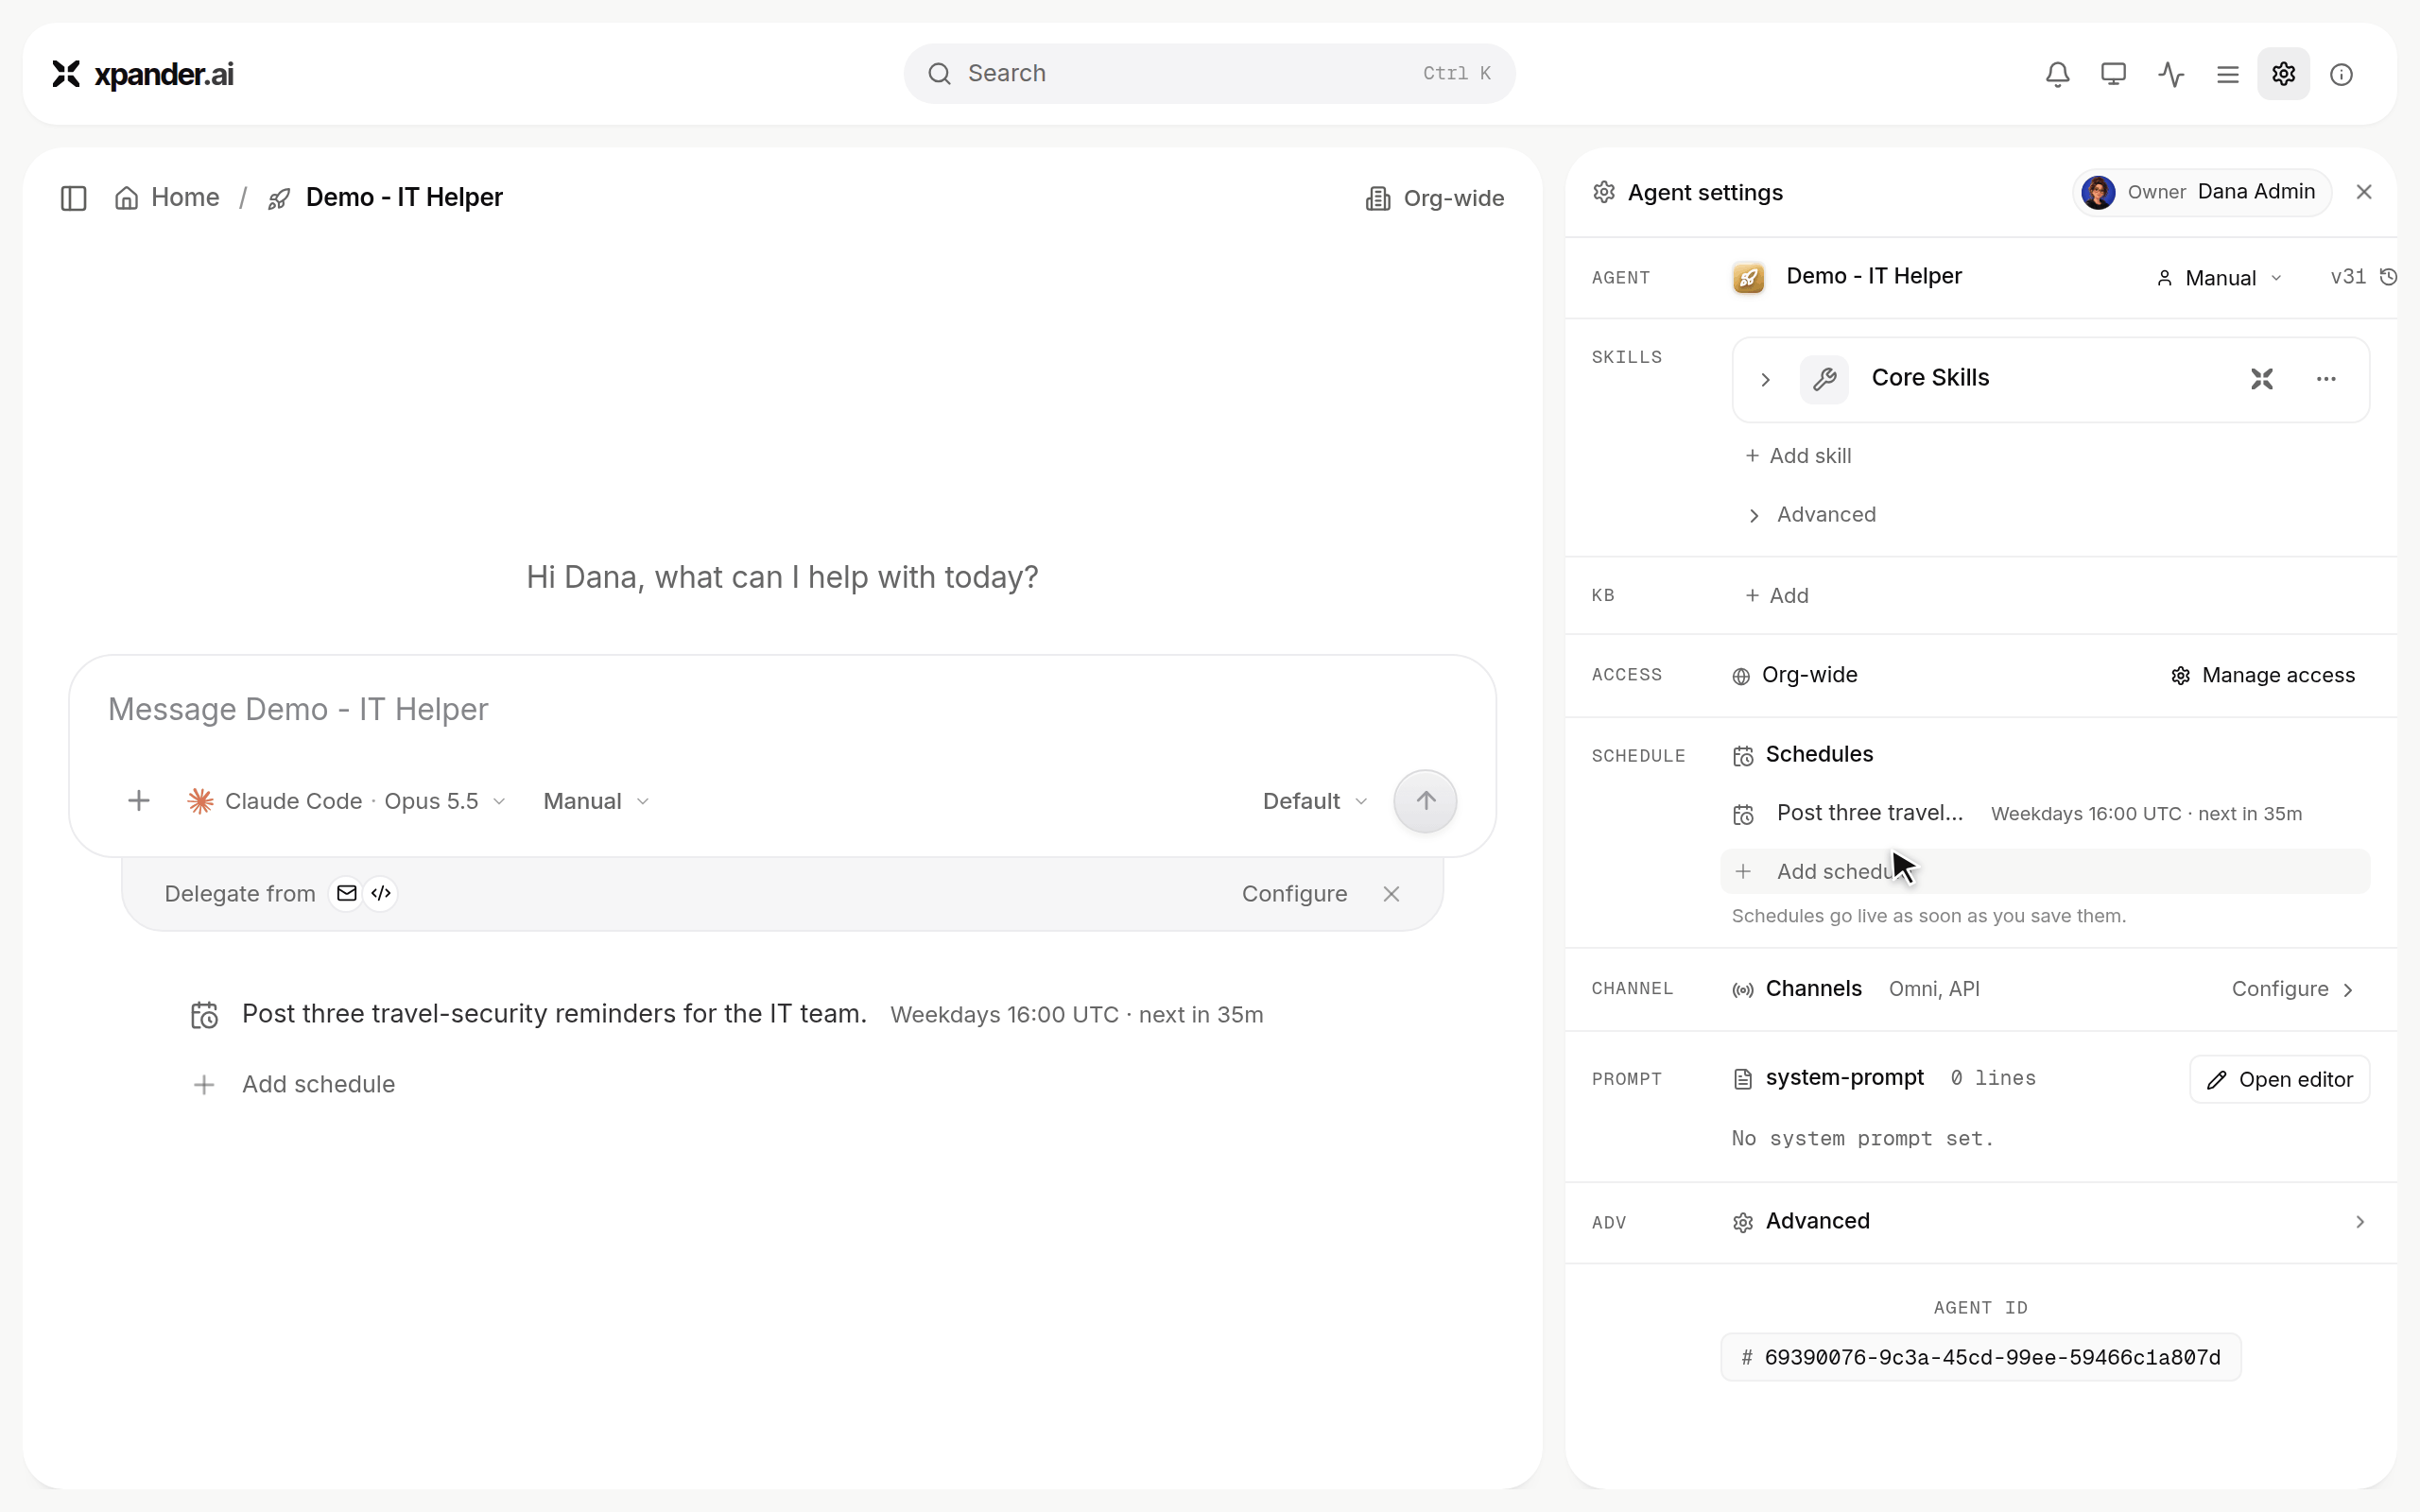Screen dimensions: 2420x1512
Task: Click Add skill
Action: [x=1798, y=456]
